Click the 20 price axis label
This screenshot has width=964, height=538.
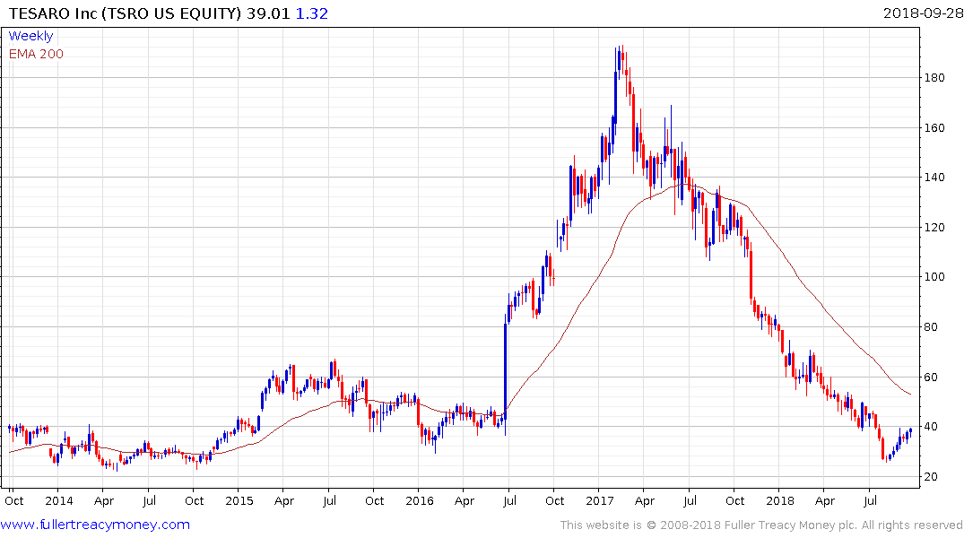931,477
